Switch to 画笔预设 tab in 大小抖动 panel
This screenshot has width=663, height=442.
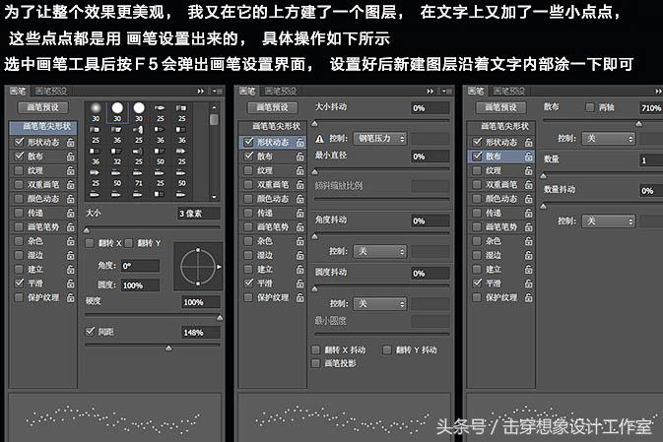(281, 91)
